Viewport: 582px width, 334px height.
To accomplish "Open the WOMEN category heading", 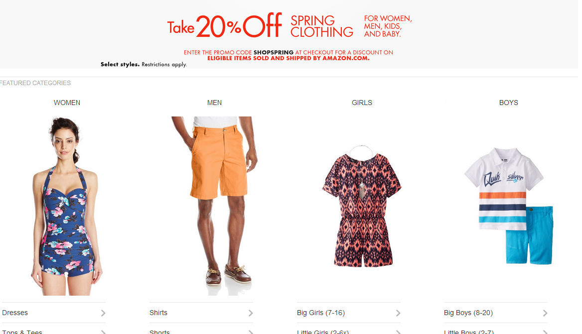I will pos(67,103).
